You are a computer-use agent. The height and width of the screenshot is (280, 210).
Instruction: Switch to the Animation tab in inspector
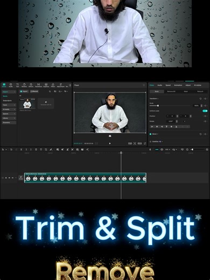coord(178,85)
